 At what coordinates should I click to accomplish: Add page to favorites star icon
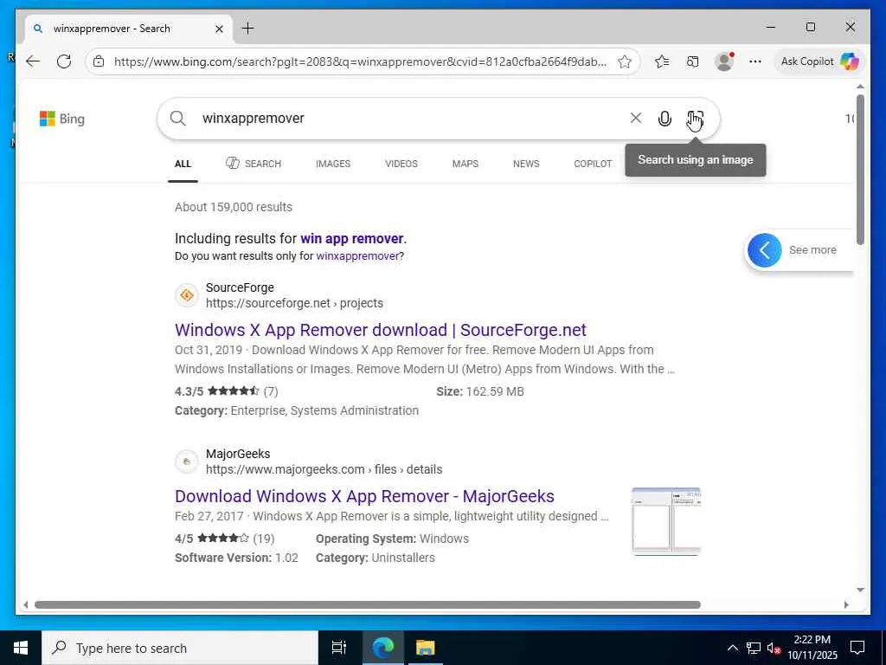tap(625, 61)
